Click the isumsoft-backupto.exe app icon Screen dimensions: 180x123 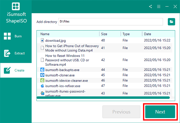pos(42,70)
